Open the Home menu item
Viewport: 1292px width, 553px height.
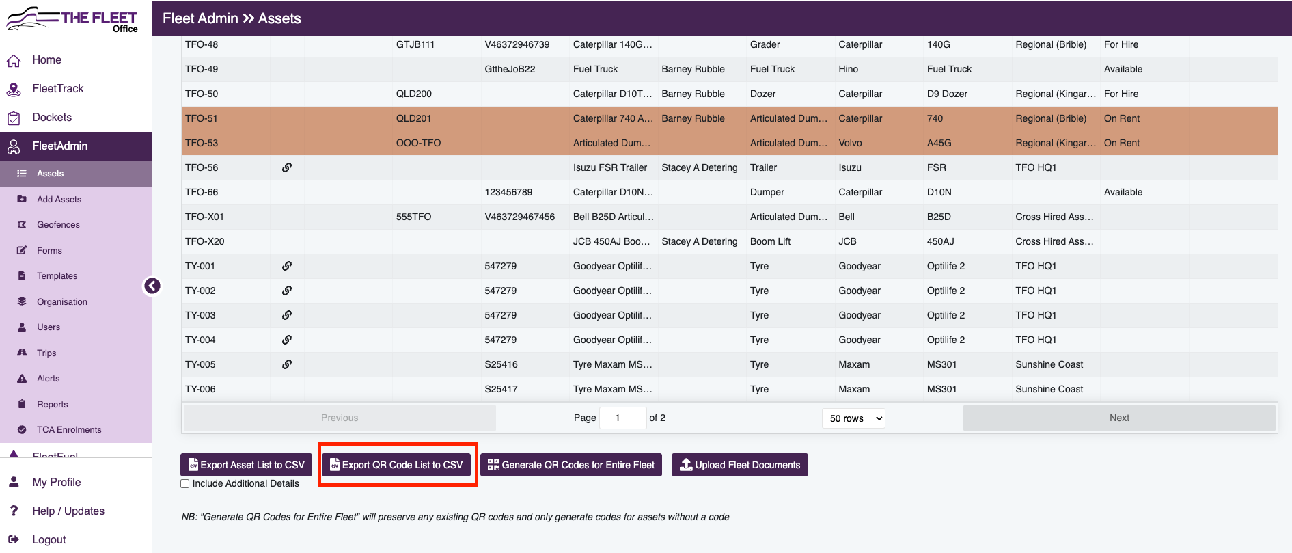click(46, 60)
